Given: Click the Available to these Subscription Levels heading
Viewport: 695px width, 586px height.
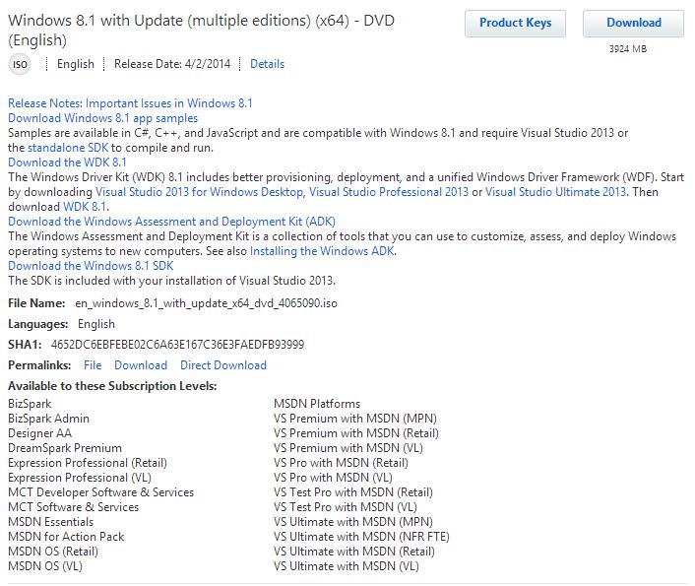Looking at the screenshot, I should (112, 386).
